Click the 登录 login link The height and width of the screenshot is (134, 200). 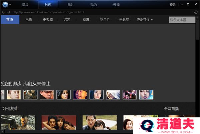(x=173, y=5)
